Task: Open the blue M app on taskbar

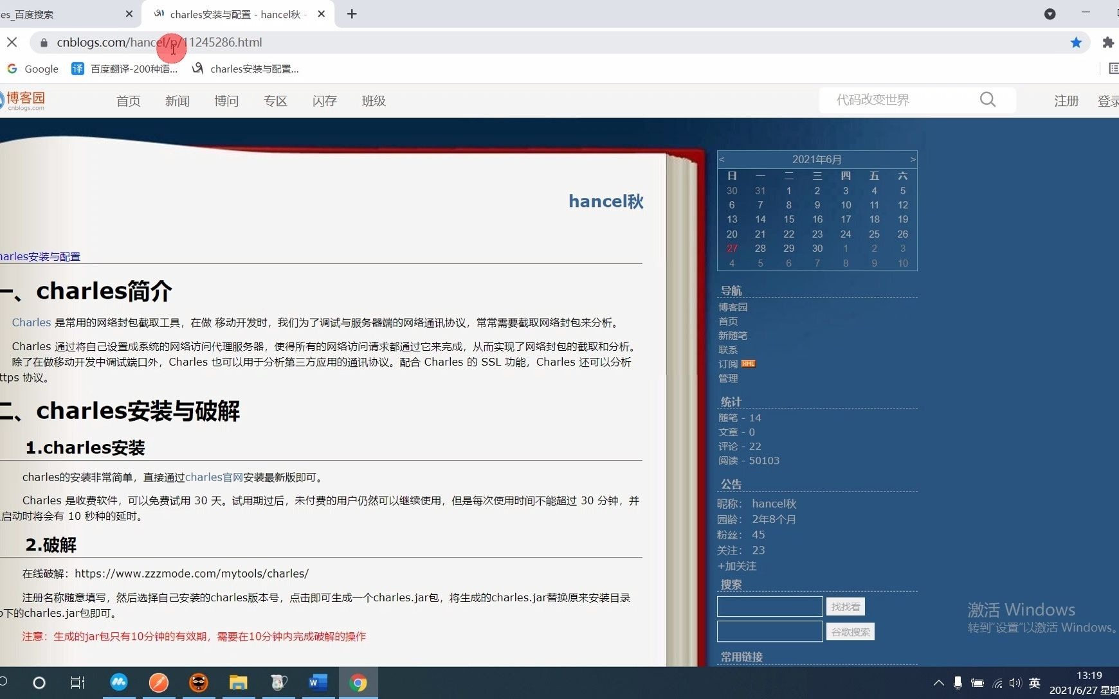Action: pos(119,682)
